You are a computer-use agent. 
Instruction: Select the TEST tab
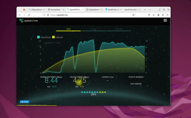pyautogui.click(x=68, y=29)
